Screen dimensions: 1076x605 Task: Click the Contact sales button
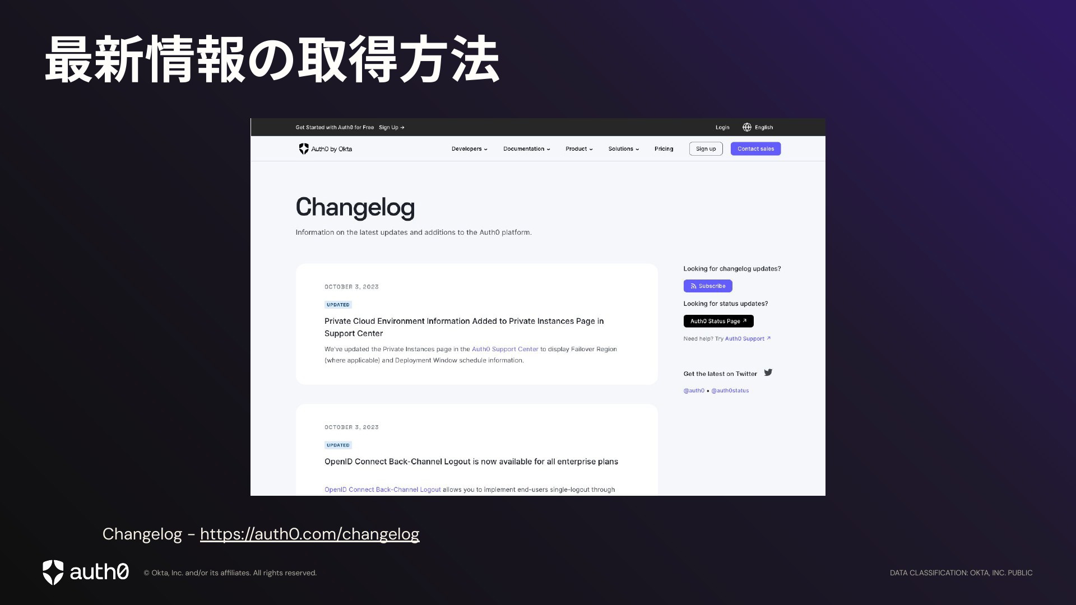[x=755, y=149]
